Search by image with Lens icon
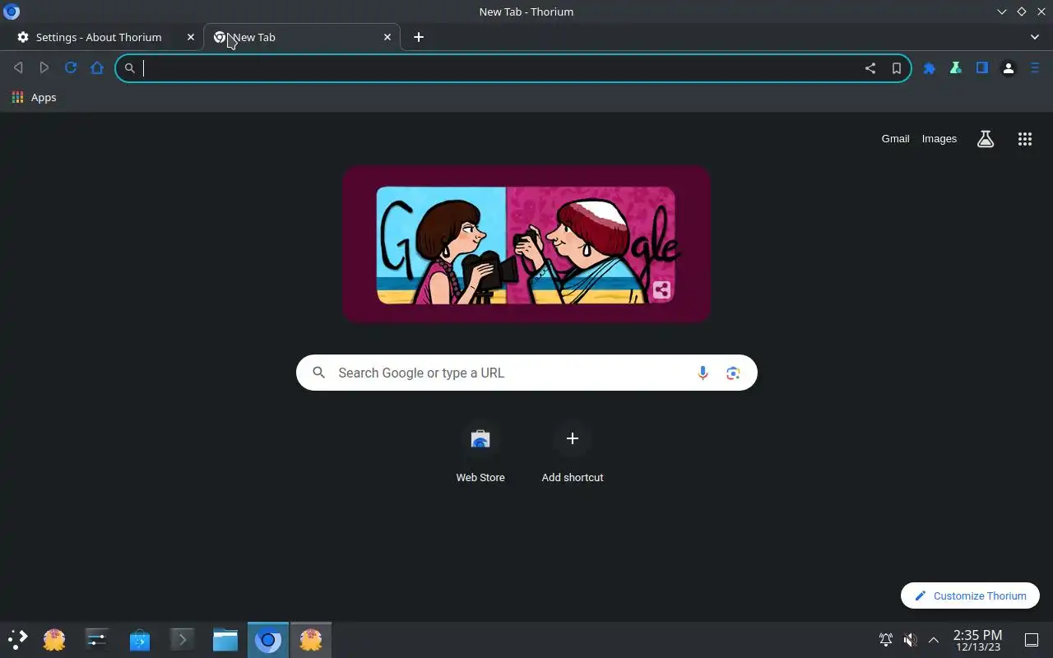This screenshot has width=1053, height=658. [733, 373]
